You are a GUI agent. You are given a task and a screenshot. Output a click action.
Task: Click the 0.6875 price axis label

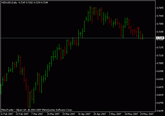(160, 87)
